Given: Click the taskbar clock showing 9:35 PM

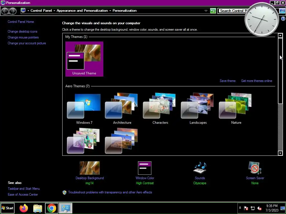Looking at the screenshot, I should [x=272, y=208].
